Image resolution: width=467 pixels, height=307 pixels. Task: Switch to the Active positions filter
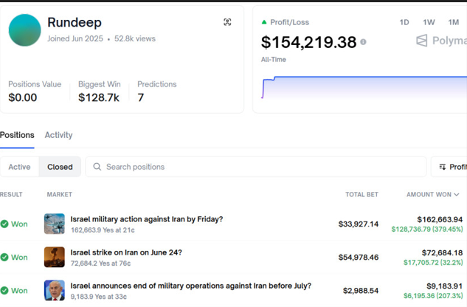[x=19, y=167]
